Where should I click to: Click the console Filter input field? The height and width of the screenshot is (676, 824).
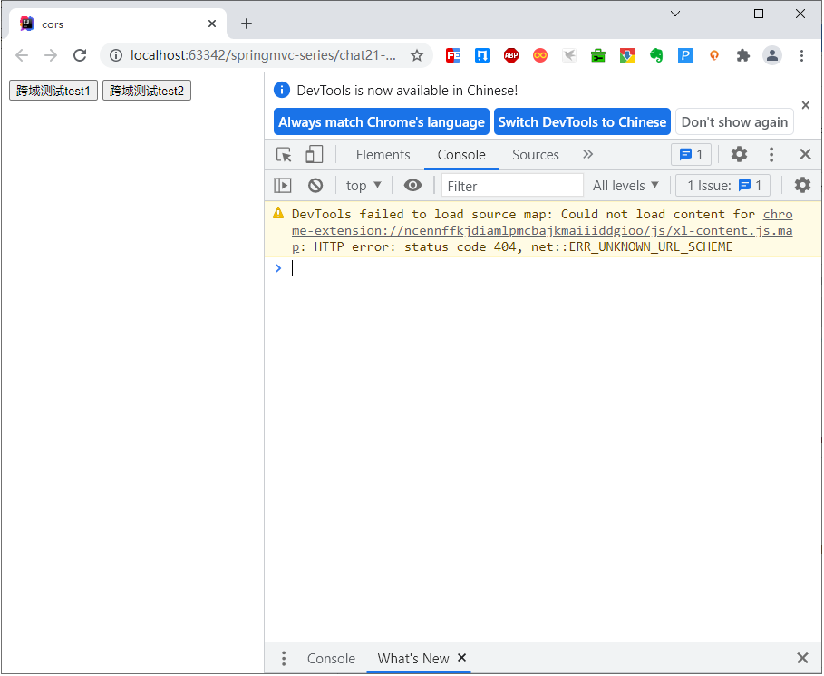(512, 186)
